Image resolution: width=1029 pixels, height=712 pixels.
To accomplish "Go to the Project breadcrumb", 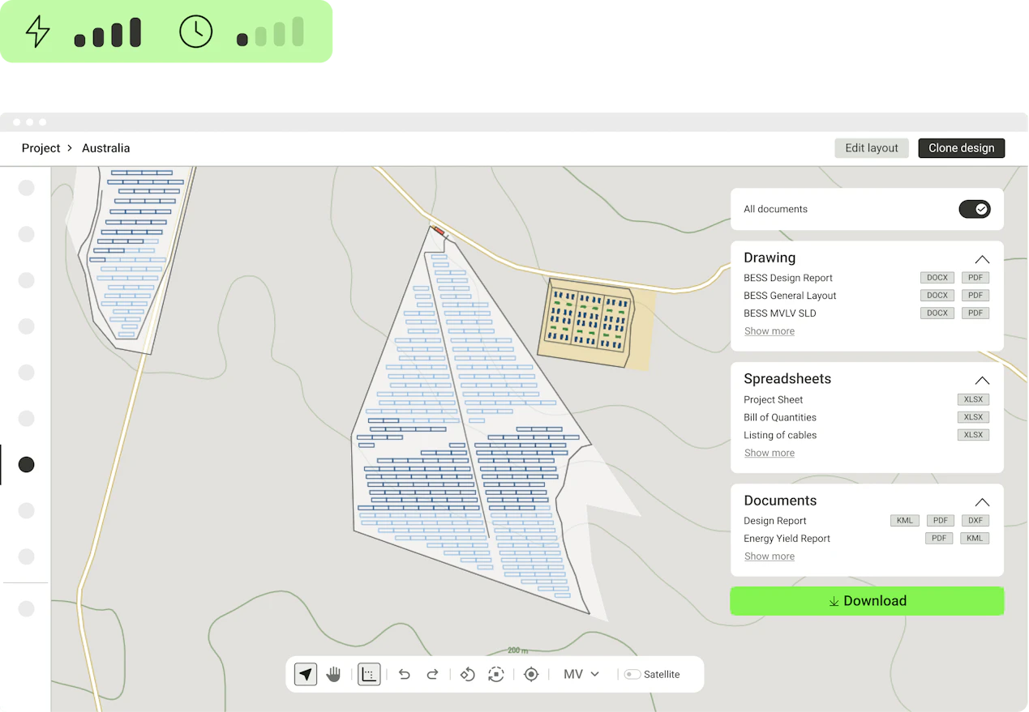I will [41, 148].
